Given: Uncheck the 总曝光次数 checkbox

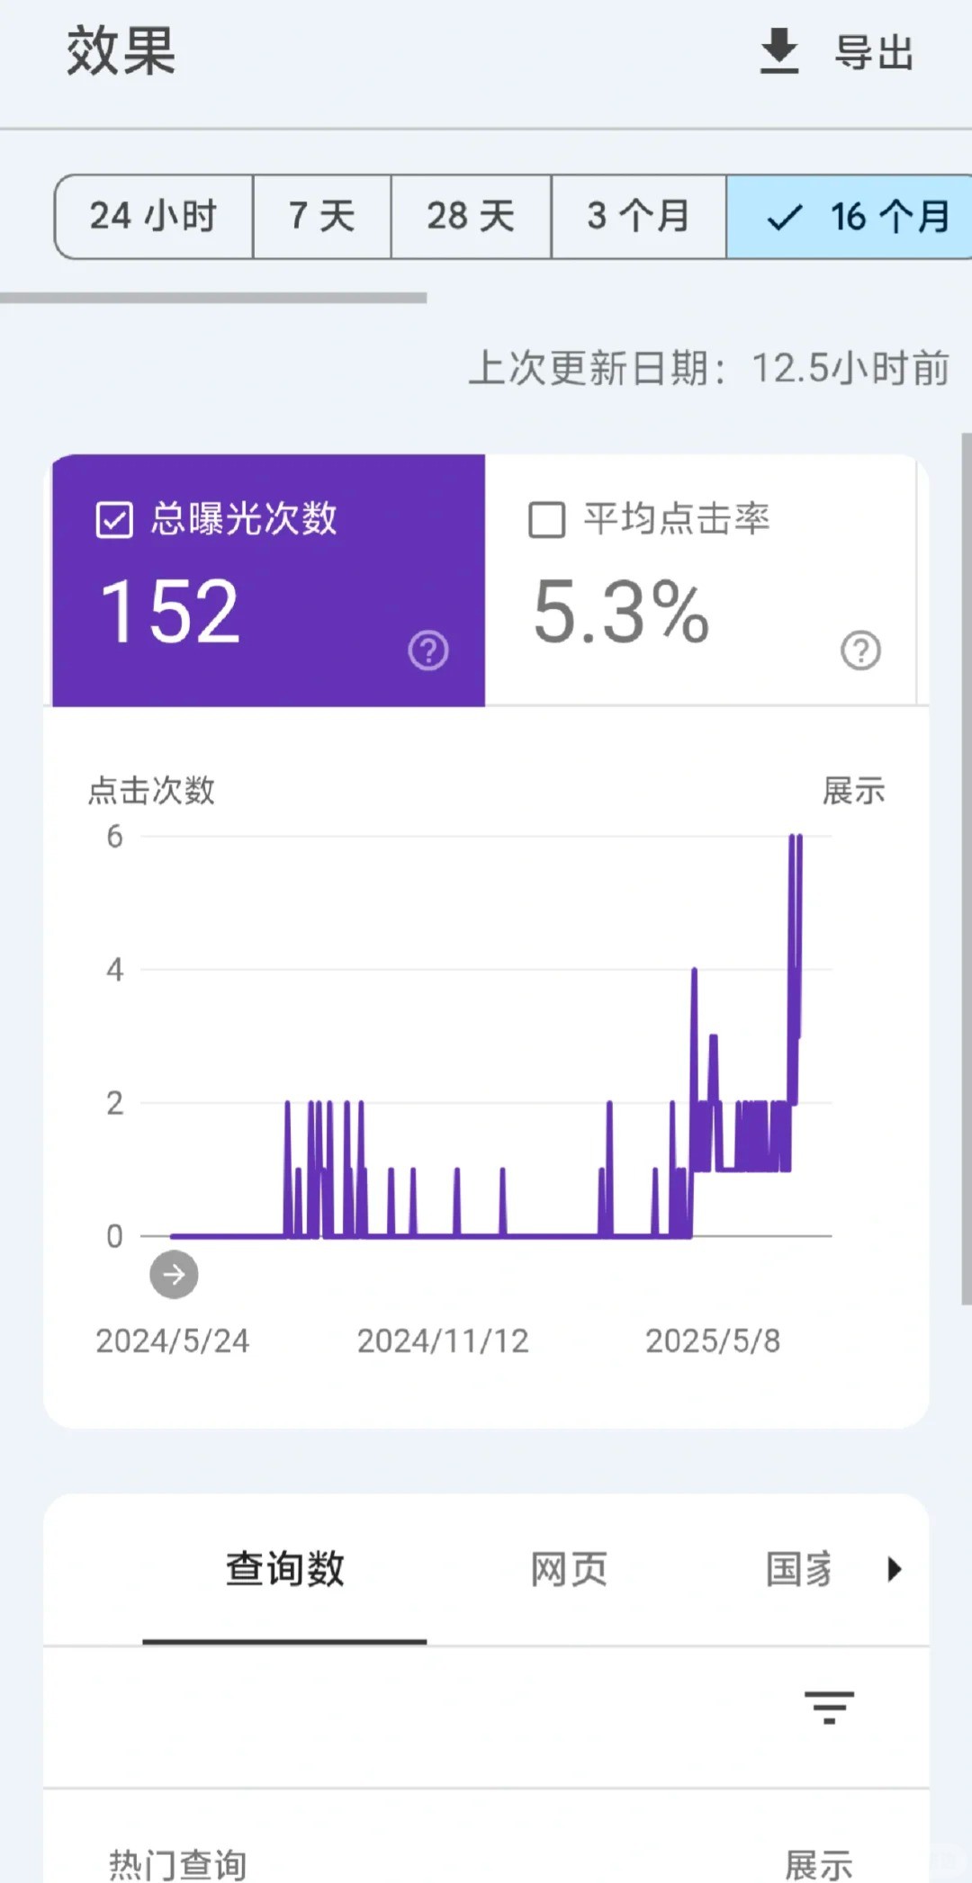Looking at the screenshot, I should [114, 520].
